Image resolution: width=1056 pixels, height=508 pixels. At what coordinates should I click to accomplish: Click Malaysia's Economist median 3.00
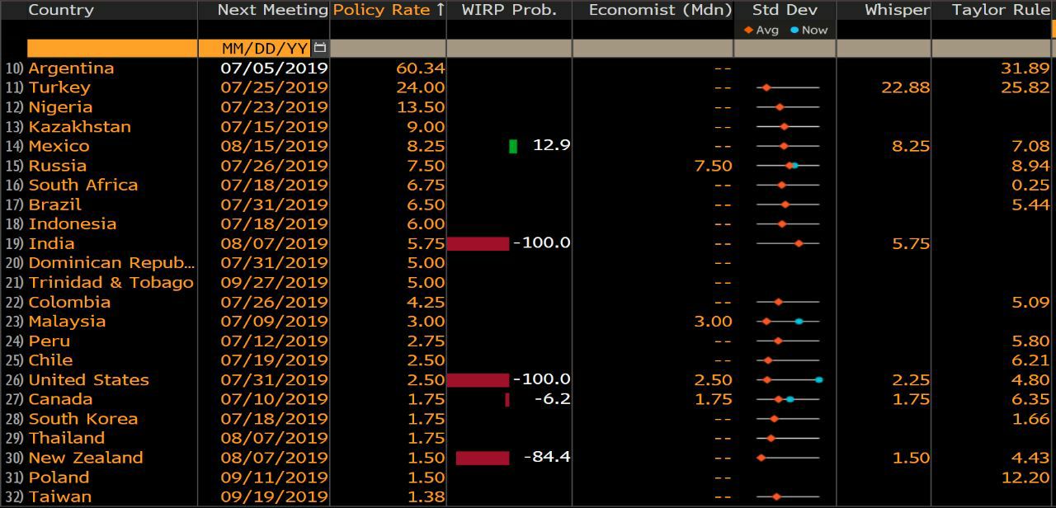tap(713, 322)
